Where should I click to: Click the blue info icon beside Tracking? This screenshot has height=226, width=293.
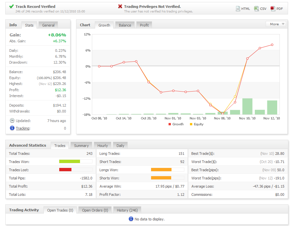coord(12,128)
